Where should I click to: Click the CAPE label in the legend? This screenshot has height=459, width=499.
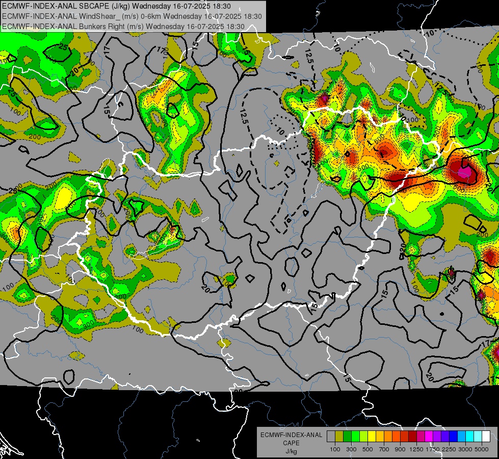[x=291, y=443]
